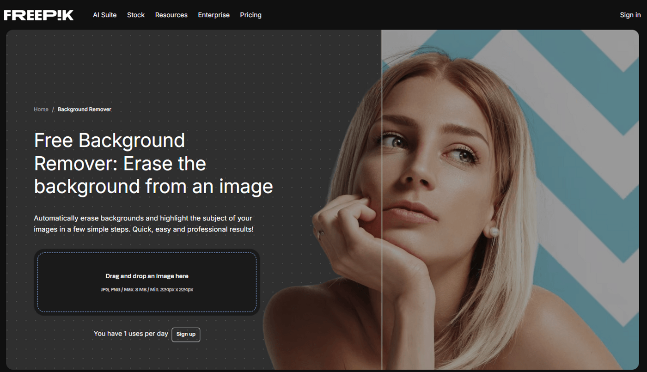Click the 'You have 1 uses per day' text
The image size is (647, 372).
point(131,334)
